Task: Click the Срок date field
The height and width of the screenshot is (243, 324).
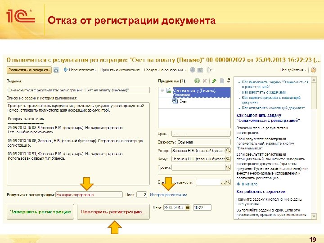Action: tap(201, 134)
